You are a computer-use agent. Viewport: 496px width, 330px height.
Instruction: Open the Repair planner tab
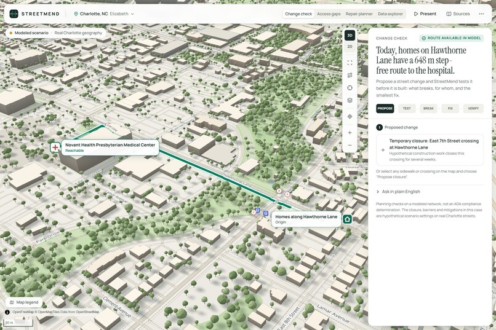pos(359,14)
